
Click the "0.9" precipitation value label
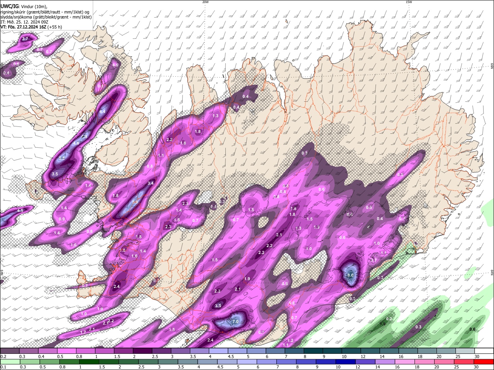62,219
